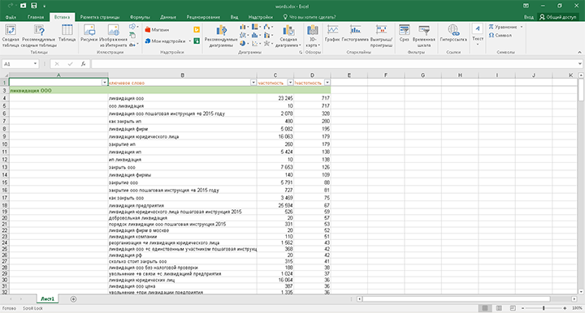Open the filter dropdown for !частотность column D
This screenshot has width=585, height=313.
coord(327,83)
